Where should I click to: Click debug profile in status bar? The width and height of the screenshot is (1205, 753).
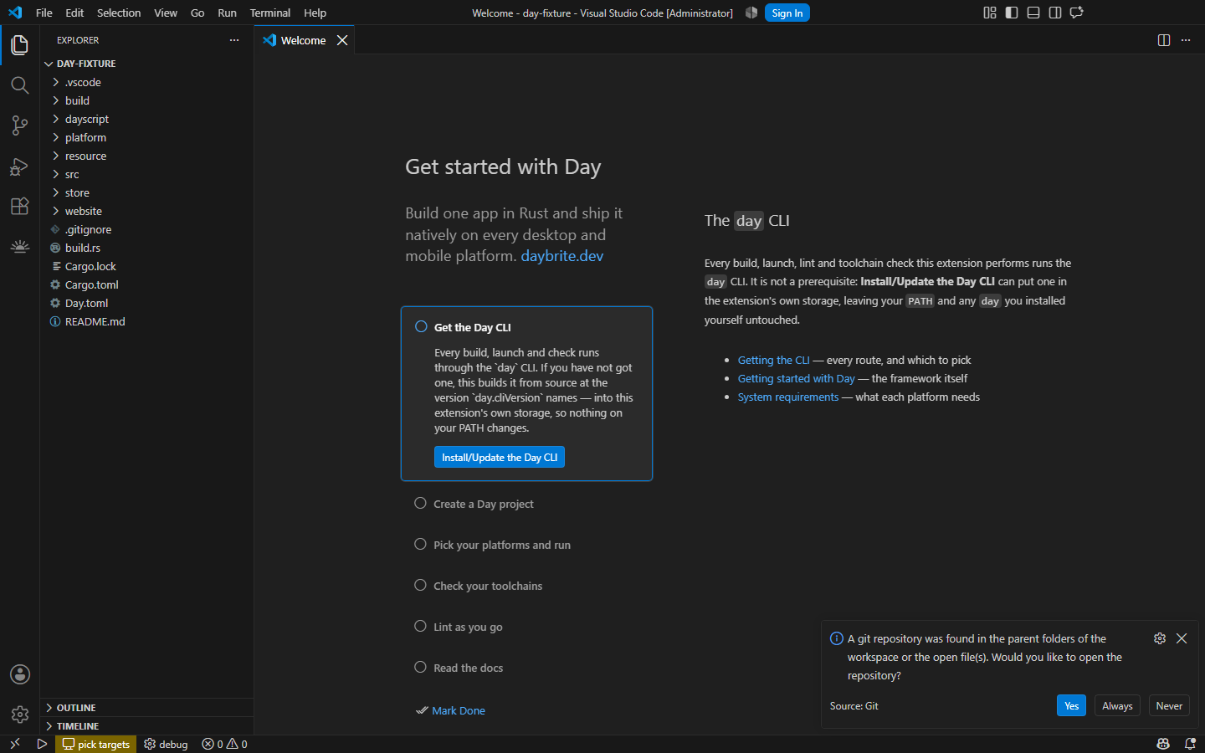click(x=166, y=744)
